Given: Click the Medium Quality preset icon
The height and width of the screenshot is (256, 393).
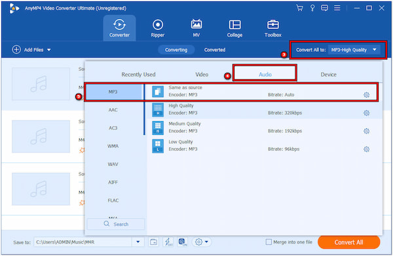Looking at the screenshot, I should 158,128.
